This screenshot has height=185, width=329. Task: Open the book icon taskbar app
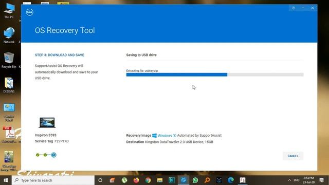click(x=243, y=180)
